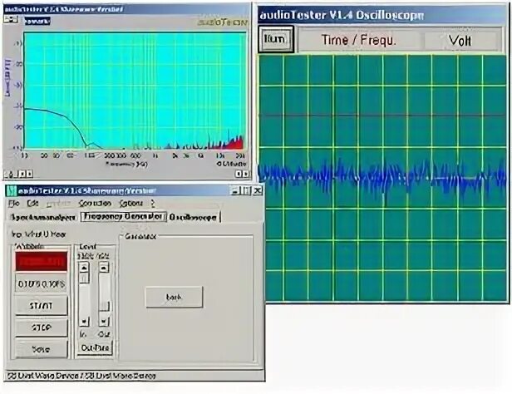Click the status bar wave device text

(81, 376)
